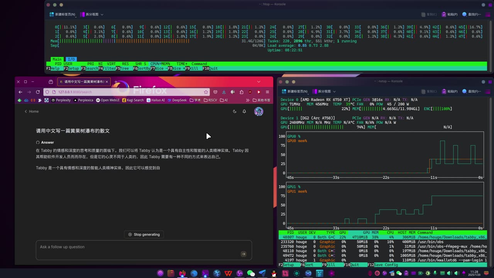List all Firefox tabs dropdown arrow
494x278 pixels.
pyautogui.click(x=259, y=82)
